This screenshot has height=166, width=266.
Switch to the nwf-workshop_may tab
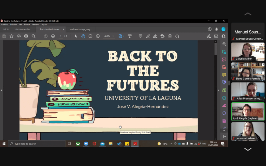81,29
